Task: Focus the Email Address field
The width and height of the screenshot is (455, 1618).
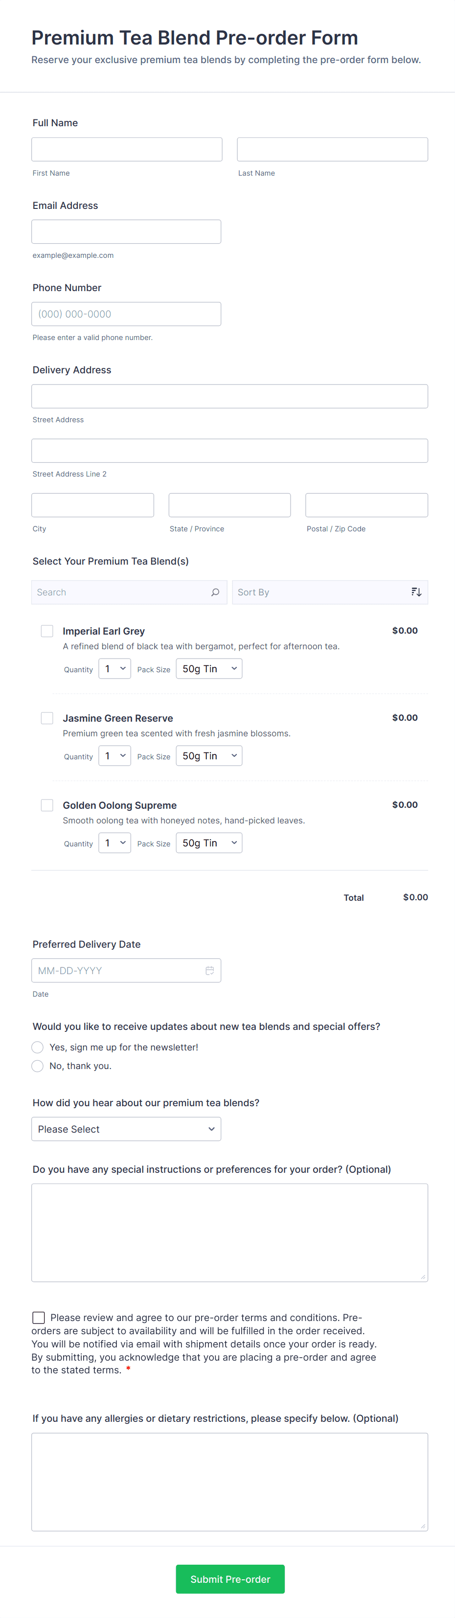Action: click(126, 232)
